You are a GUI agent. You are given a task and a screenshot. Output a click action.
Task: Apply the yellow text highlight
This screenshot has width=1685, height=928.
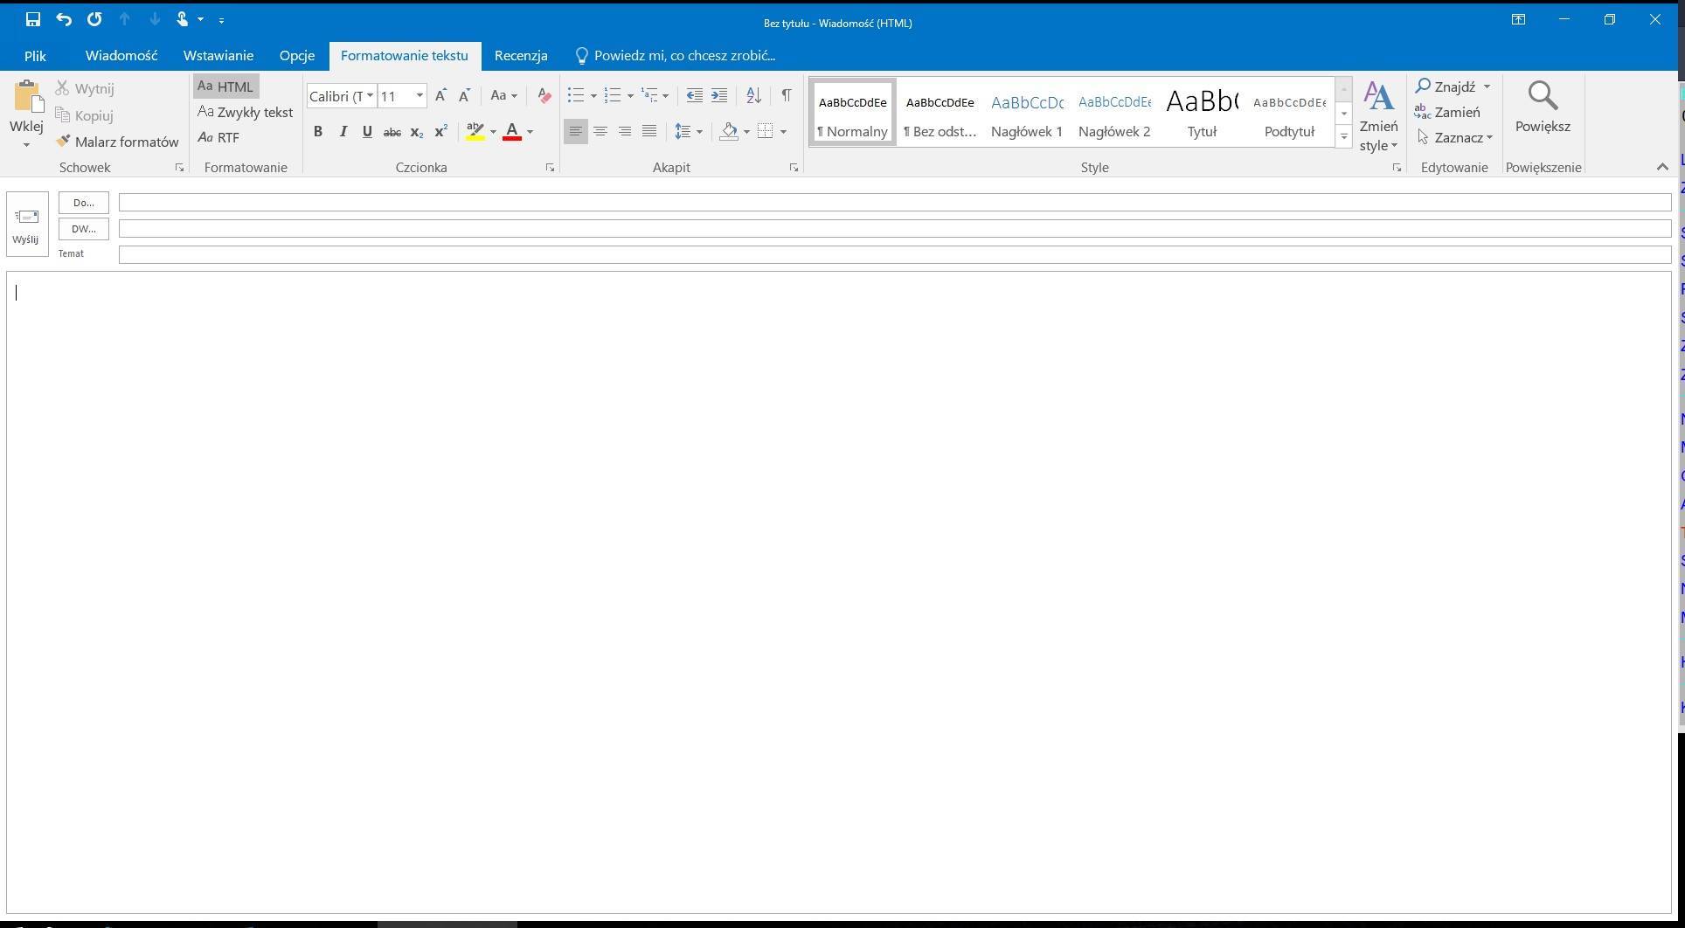coord(475,132)
